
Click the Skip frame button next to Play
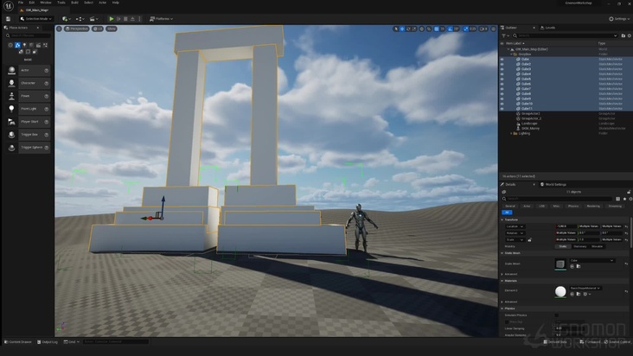(118, 18)
